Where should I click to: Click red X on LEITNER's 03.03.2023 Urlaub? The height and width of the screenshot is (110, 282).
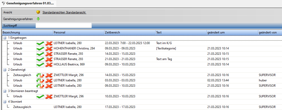(49, 81)
